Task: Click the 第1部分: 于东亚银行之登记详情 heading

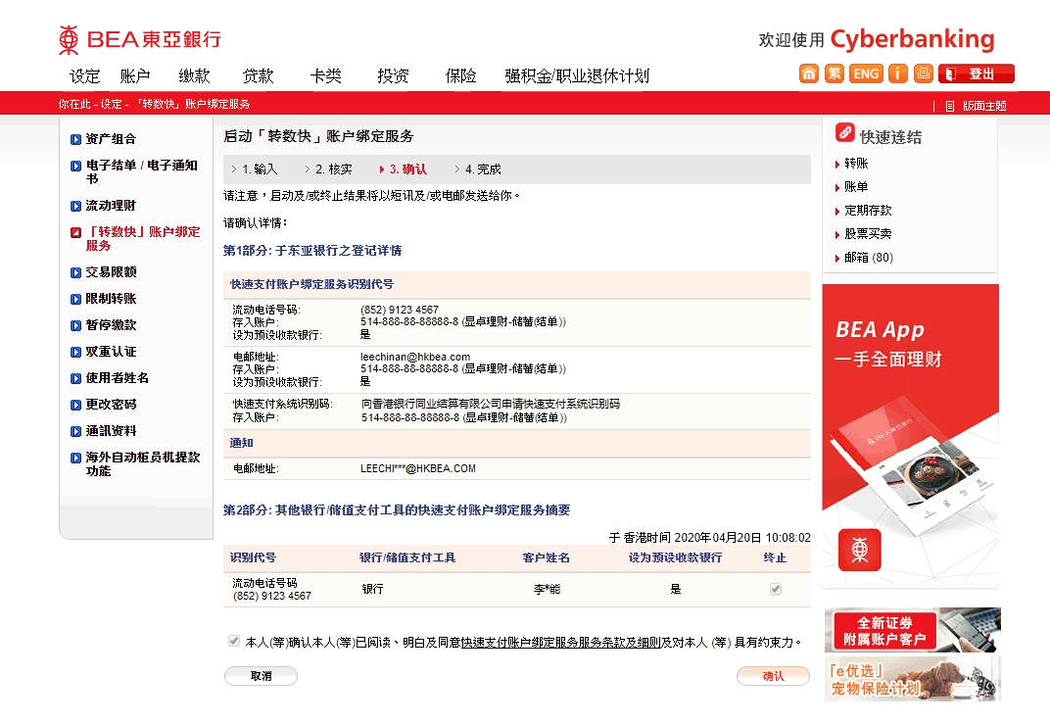Action: click(312, 251)
